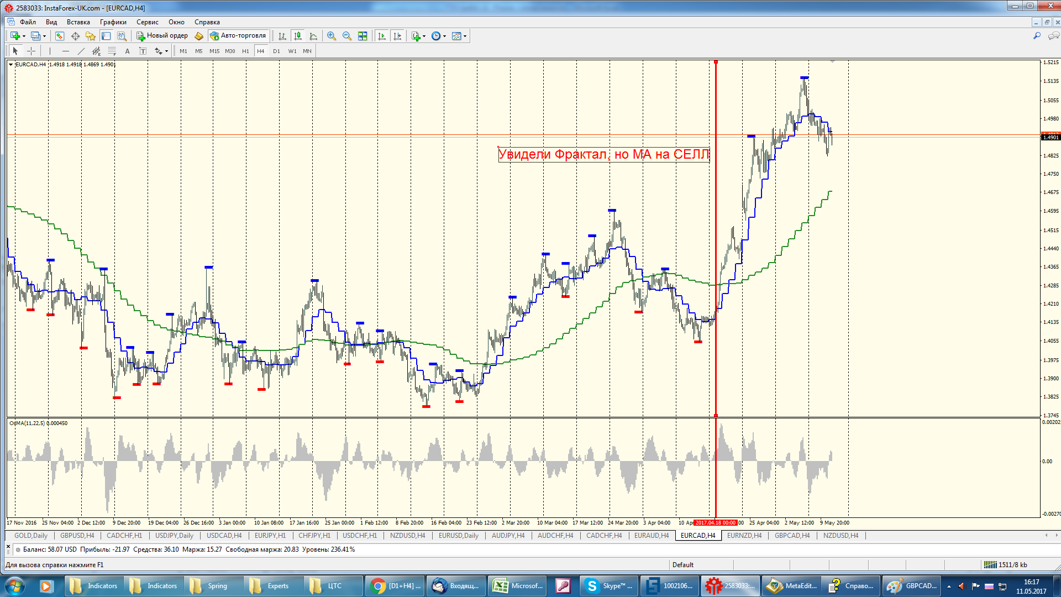This screenshot has height=597, width=1061.
Task: Toggle the Terminal panel icon
Action: 106,36
